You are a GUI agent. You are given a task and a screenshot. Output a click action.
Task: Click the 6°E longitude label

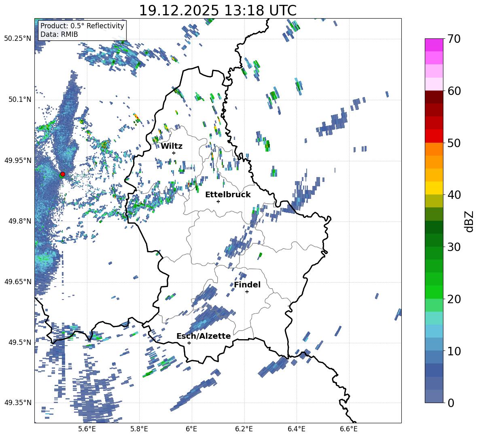(x=191, y=429)
